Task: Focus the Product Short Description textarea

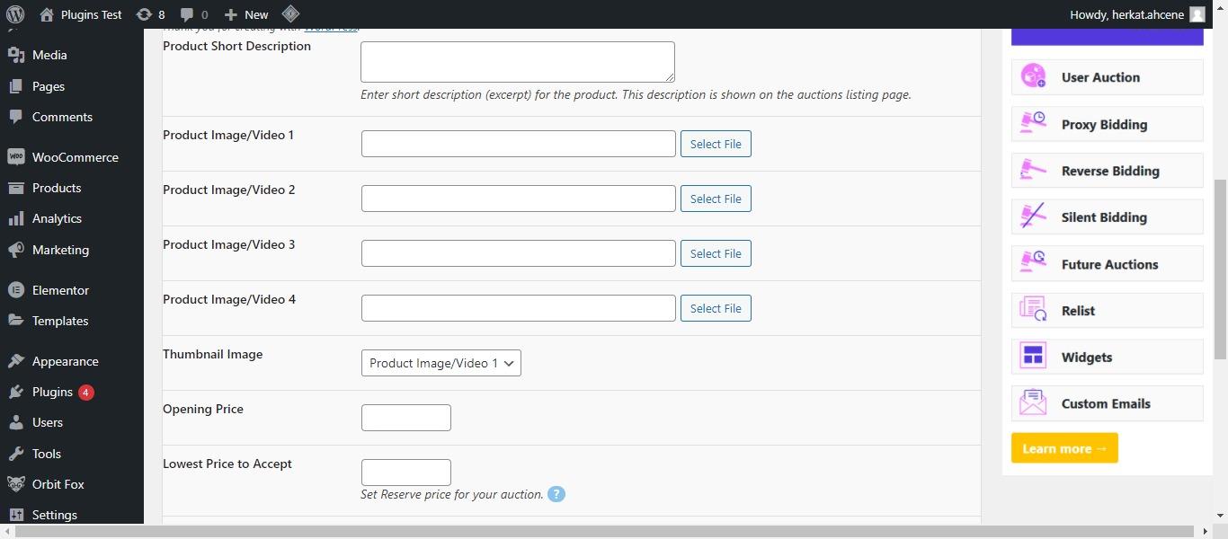Action: (x=517, y=62)
